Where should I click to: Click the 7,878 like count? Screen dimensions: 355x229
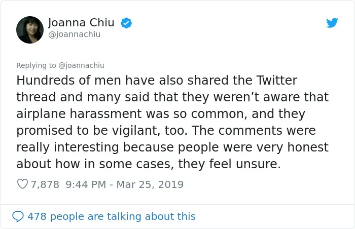45,184
